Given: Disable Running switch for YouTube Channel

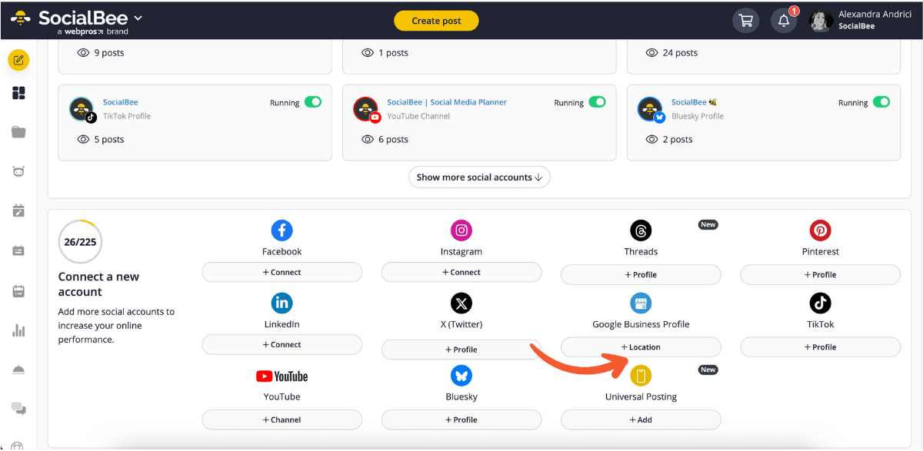Looking at the screenshot, I should tap(597, 102).
